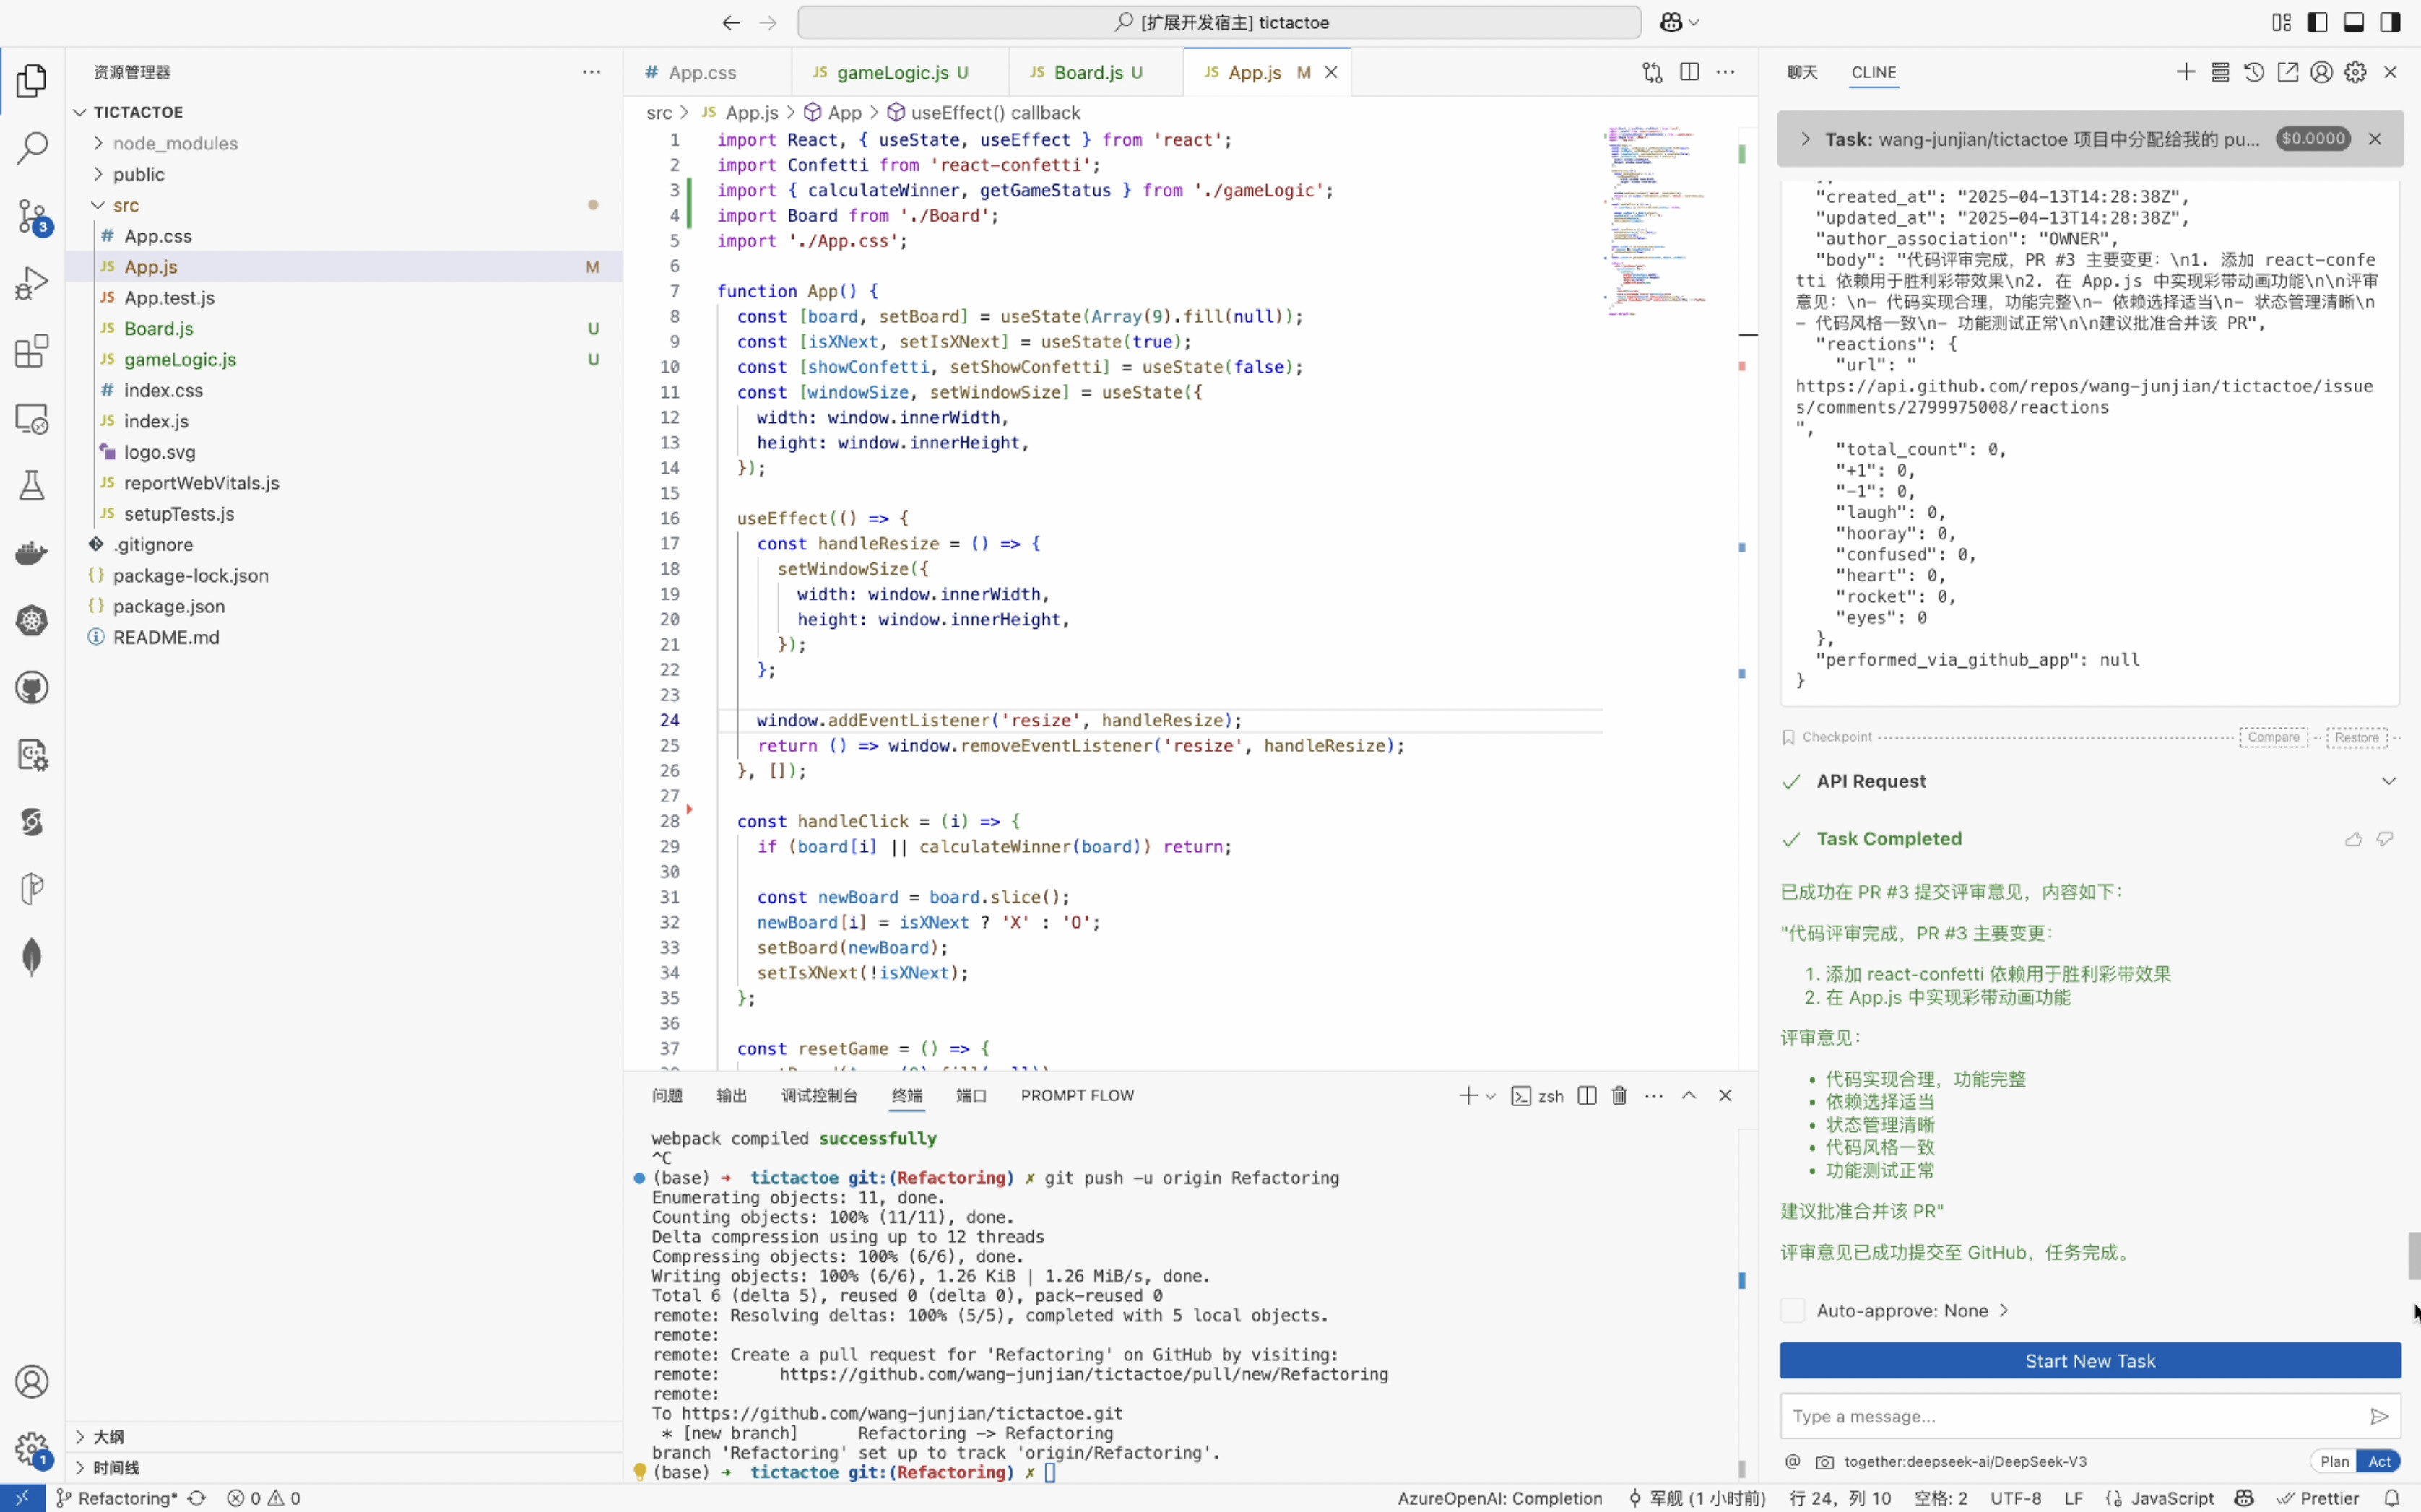Split the editor to the right
This screenshot has width=2421, height=1512.
pos(1689,72)
